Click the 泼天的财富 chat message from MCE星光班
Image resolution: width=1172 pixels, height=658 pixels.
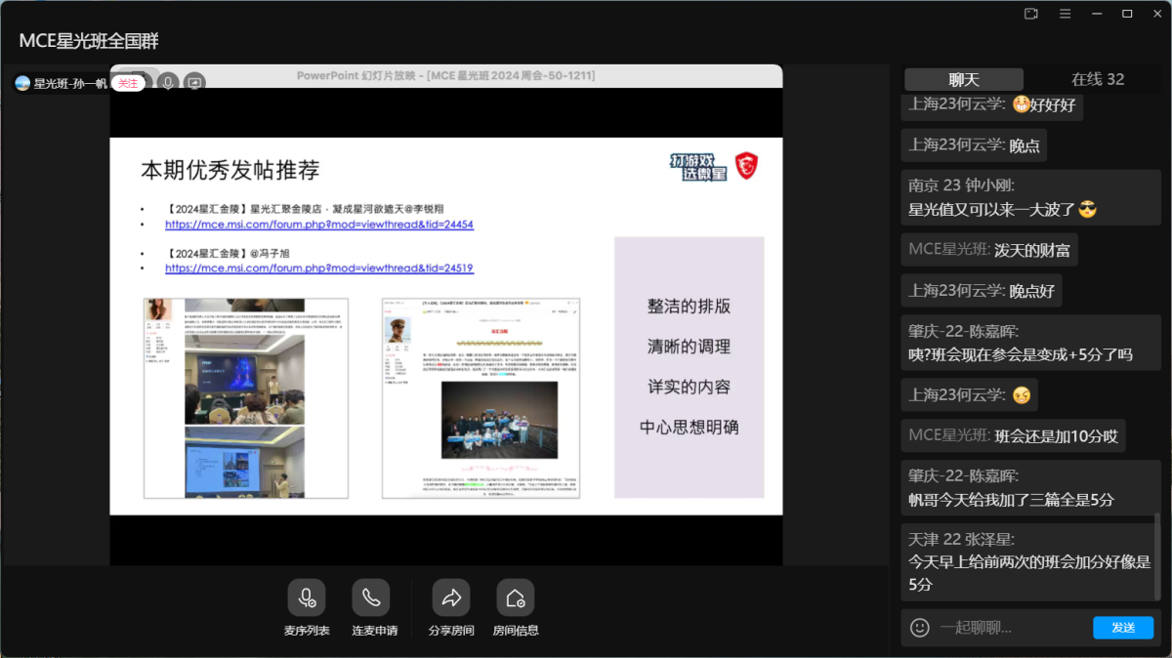(x=1031, y=250)
